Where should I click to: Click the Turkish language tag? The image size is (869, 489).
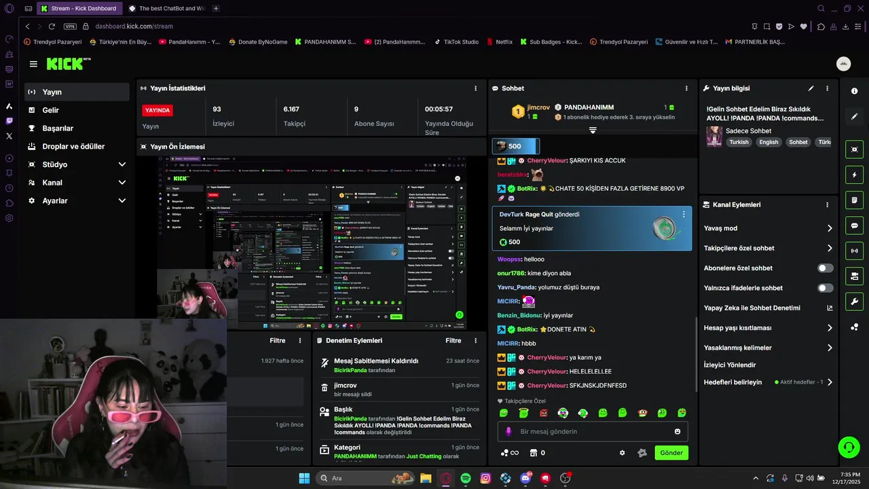point(739,142)
